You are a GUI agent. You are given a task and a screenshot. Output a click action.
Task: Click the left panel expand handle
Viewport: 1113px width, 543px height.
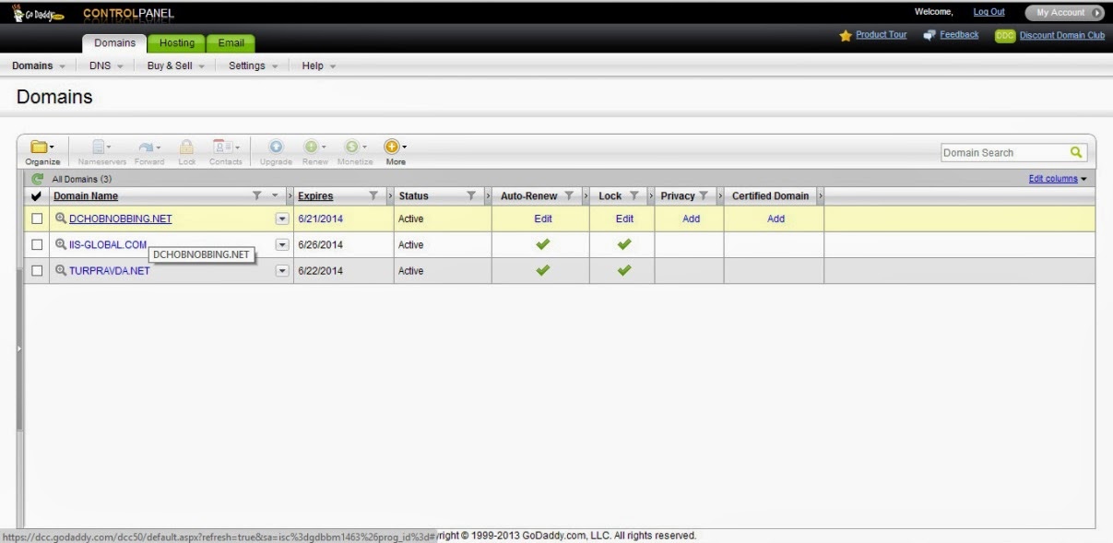(x=19, y=348)
